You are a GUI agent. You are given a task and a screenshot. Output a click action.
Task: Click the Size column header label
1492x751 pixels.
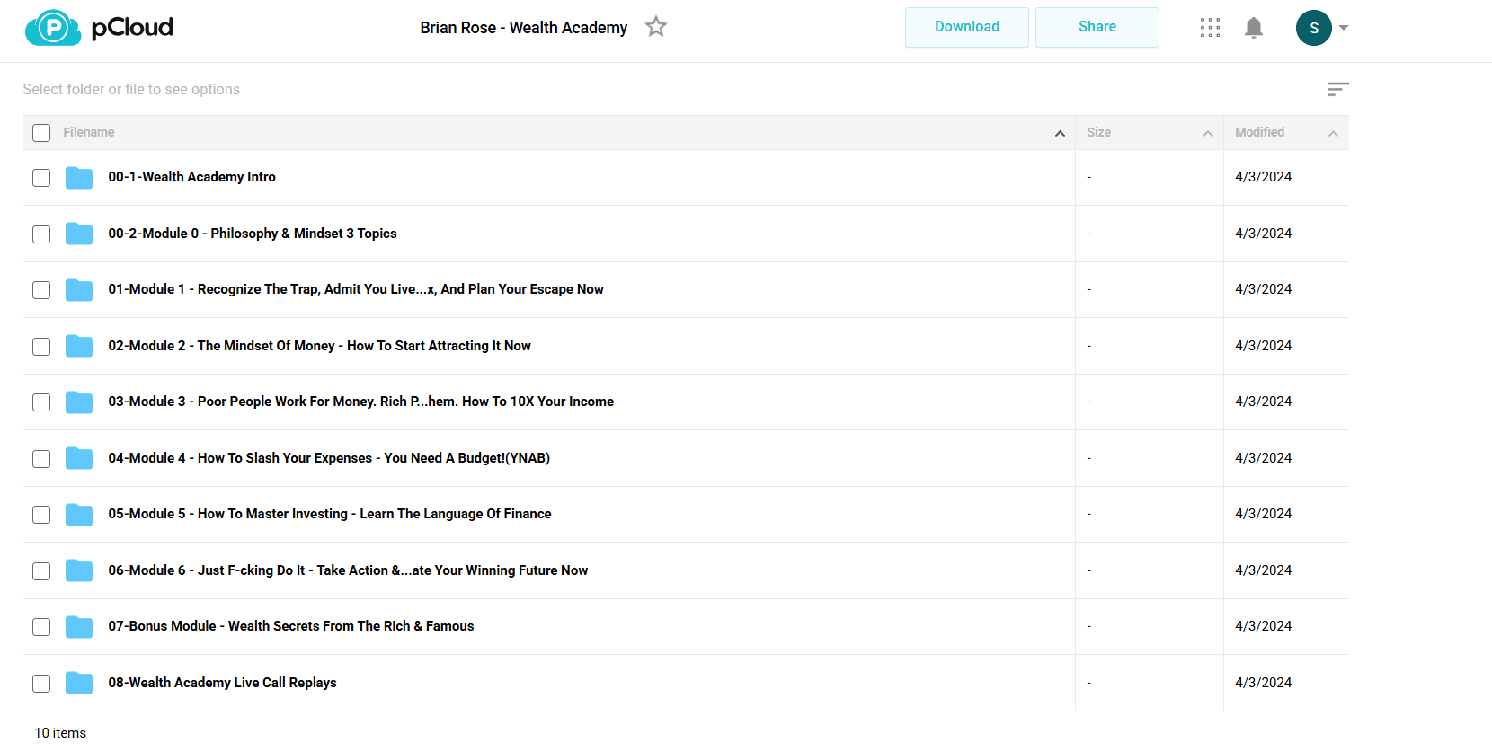1098,132
